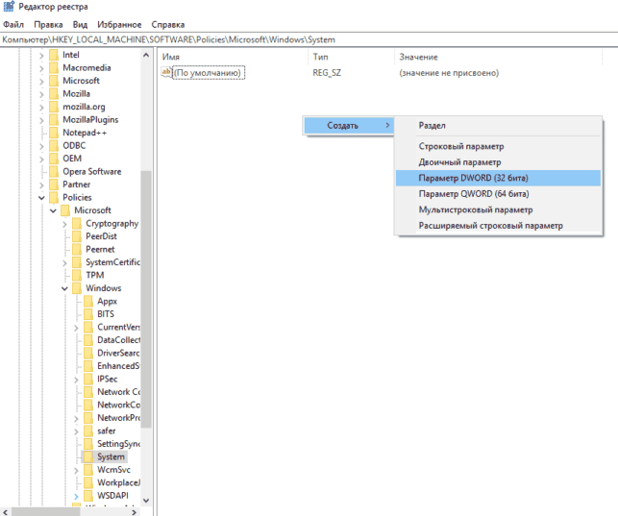Screen dimensions: 618x516
Task: Expand the Intel key
Action: point(41,56)
